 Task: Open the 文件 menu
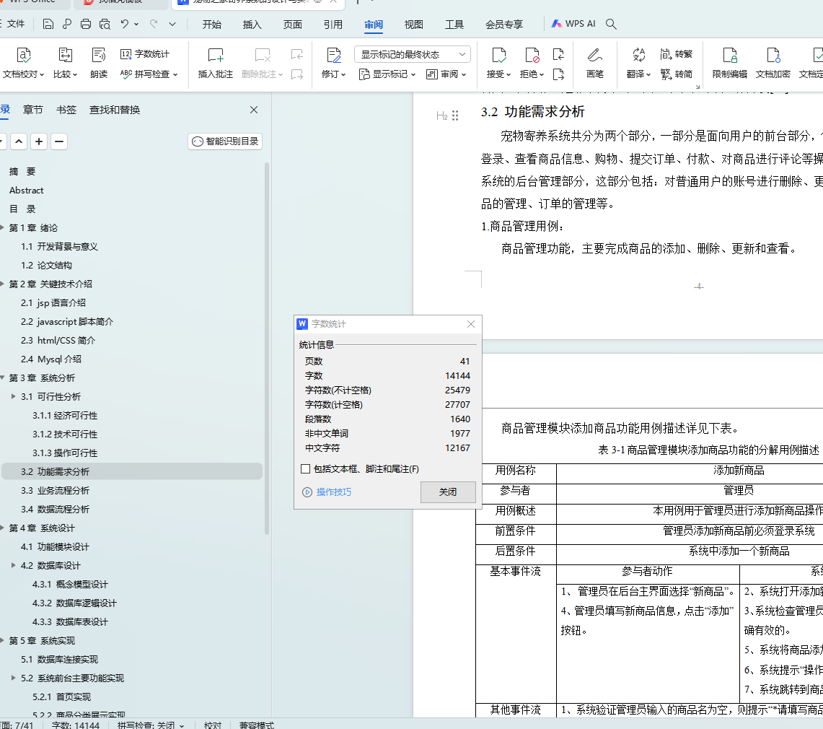pyautogui.click(x=15, y=24)
